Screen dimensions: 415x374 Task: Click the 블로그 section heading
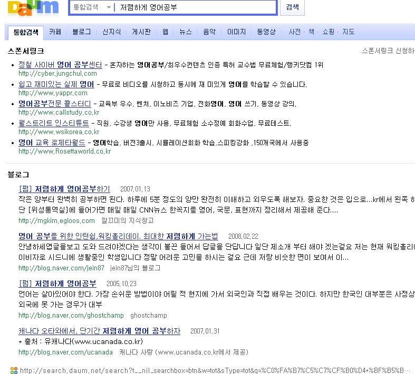[18, 175]
